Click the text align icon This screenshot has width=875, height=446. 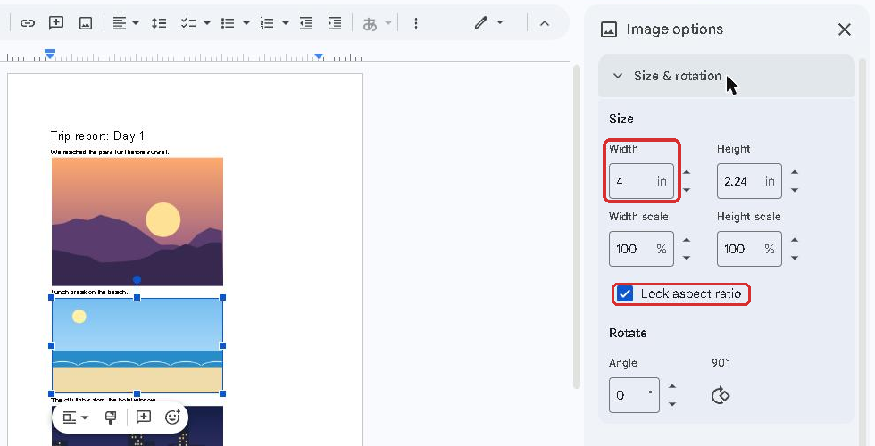[x=120, y=23]
